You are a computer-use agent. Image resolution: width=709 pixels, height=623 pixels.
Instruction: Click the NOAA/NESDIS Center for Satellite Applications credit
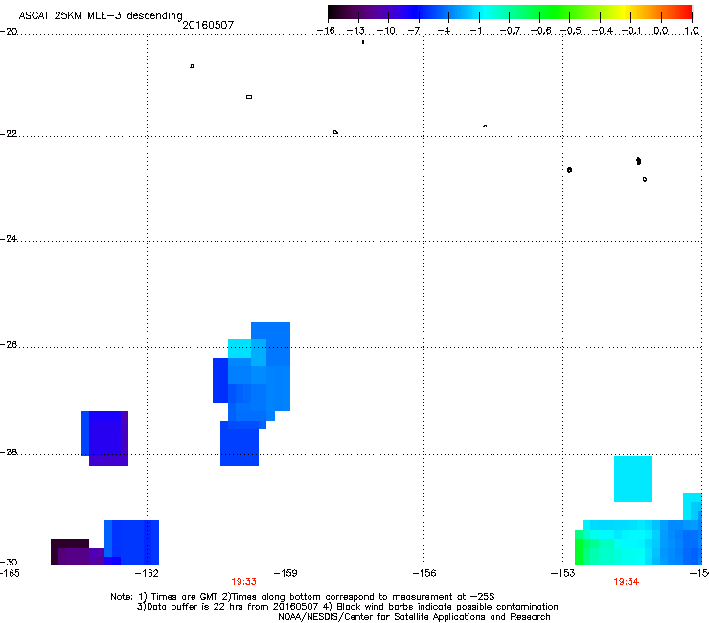pos(414,617)
